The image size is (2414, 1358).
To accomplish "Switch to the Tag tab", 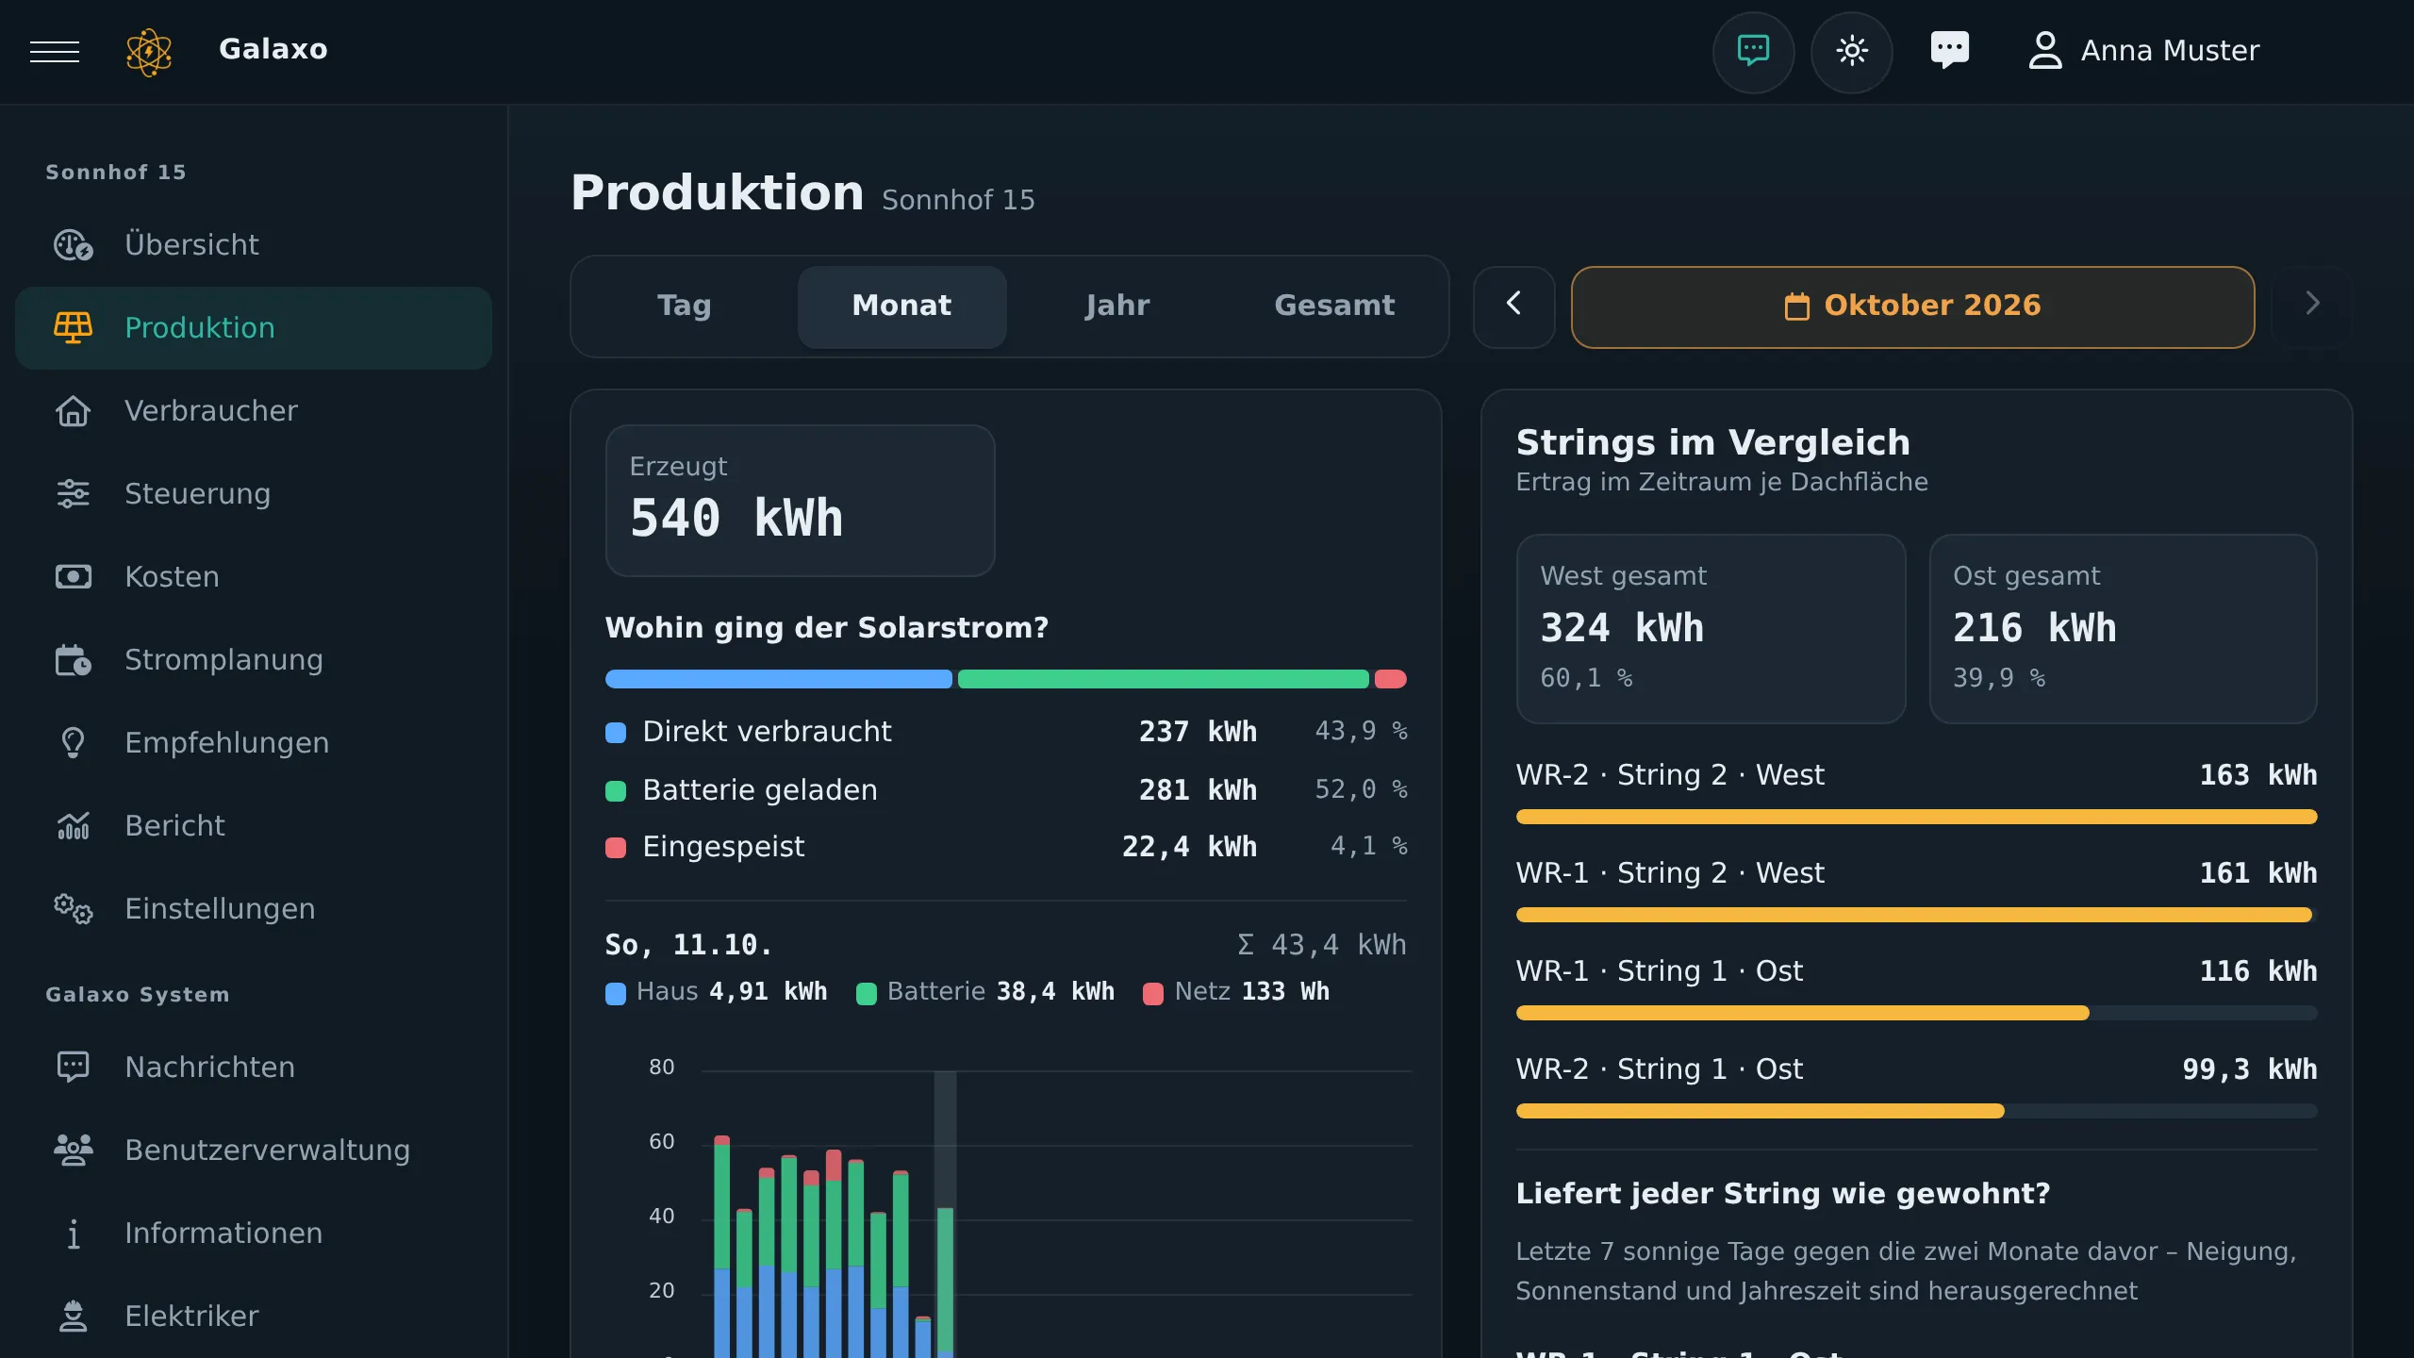I will 685,306.
